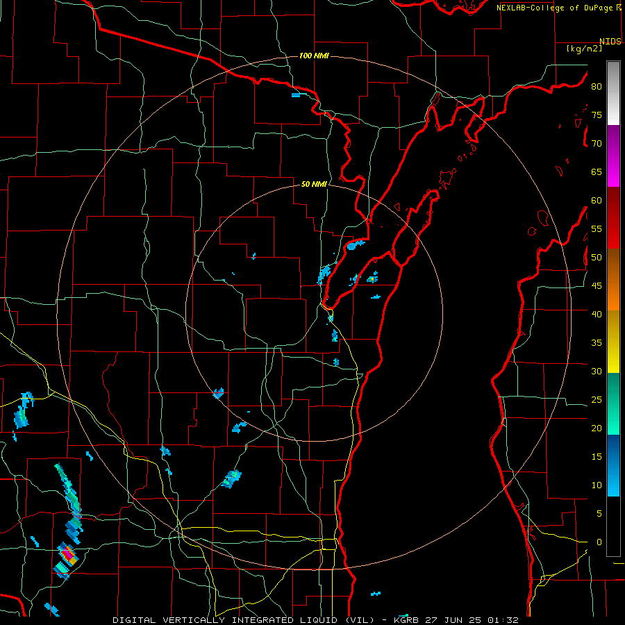Pick the yellow segment of the color bar

(613, 342)
